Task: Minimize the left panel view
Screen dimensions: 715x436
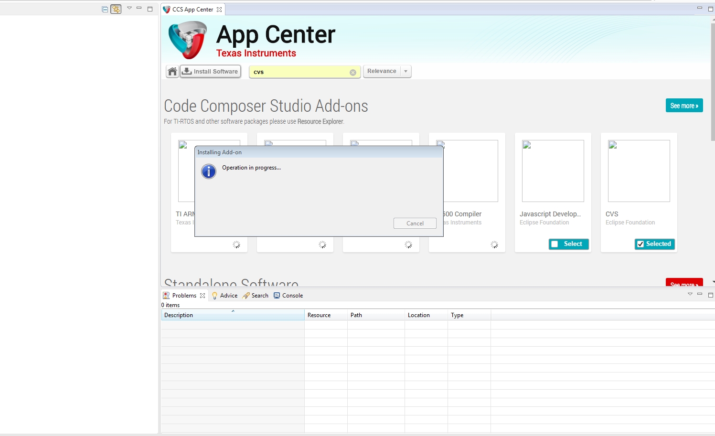Action: (x=139, y=8)
